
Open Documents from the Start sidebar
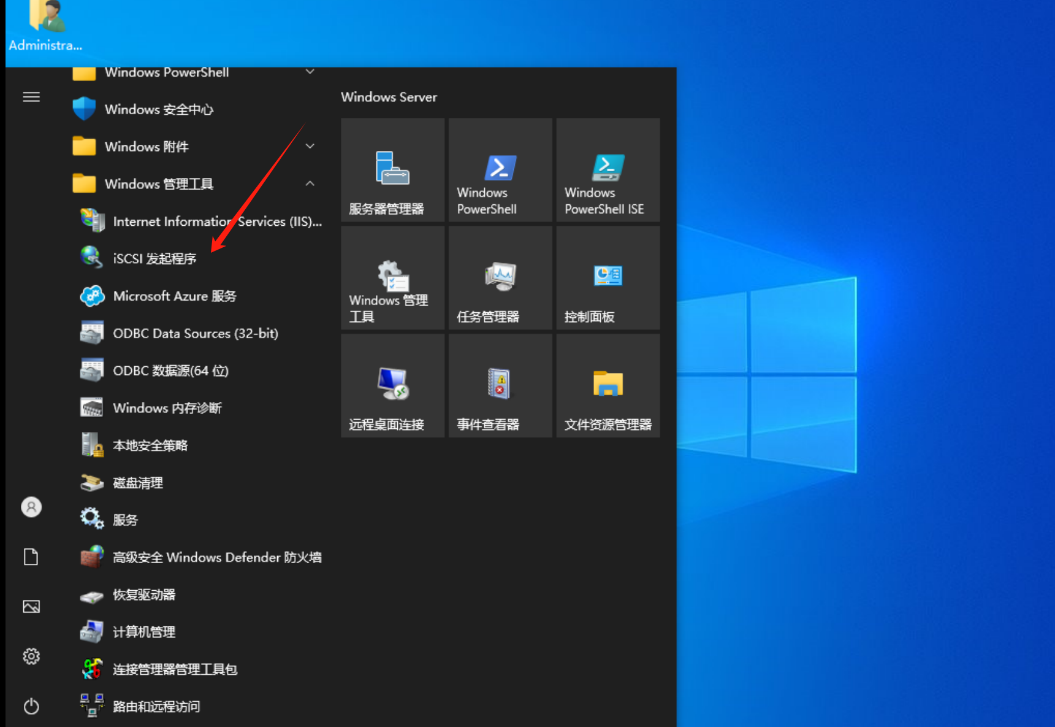click(x=31, y=557)
